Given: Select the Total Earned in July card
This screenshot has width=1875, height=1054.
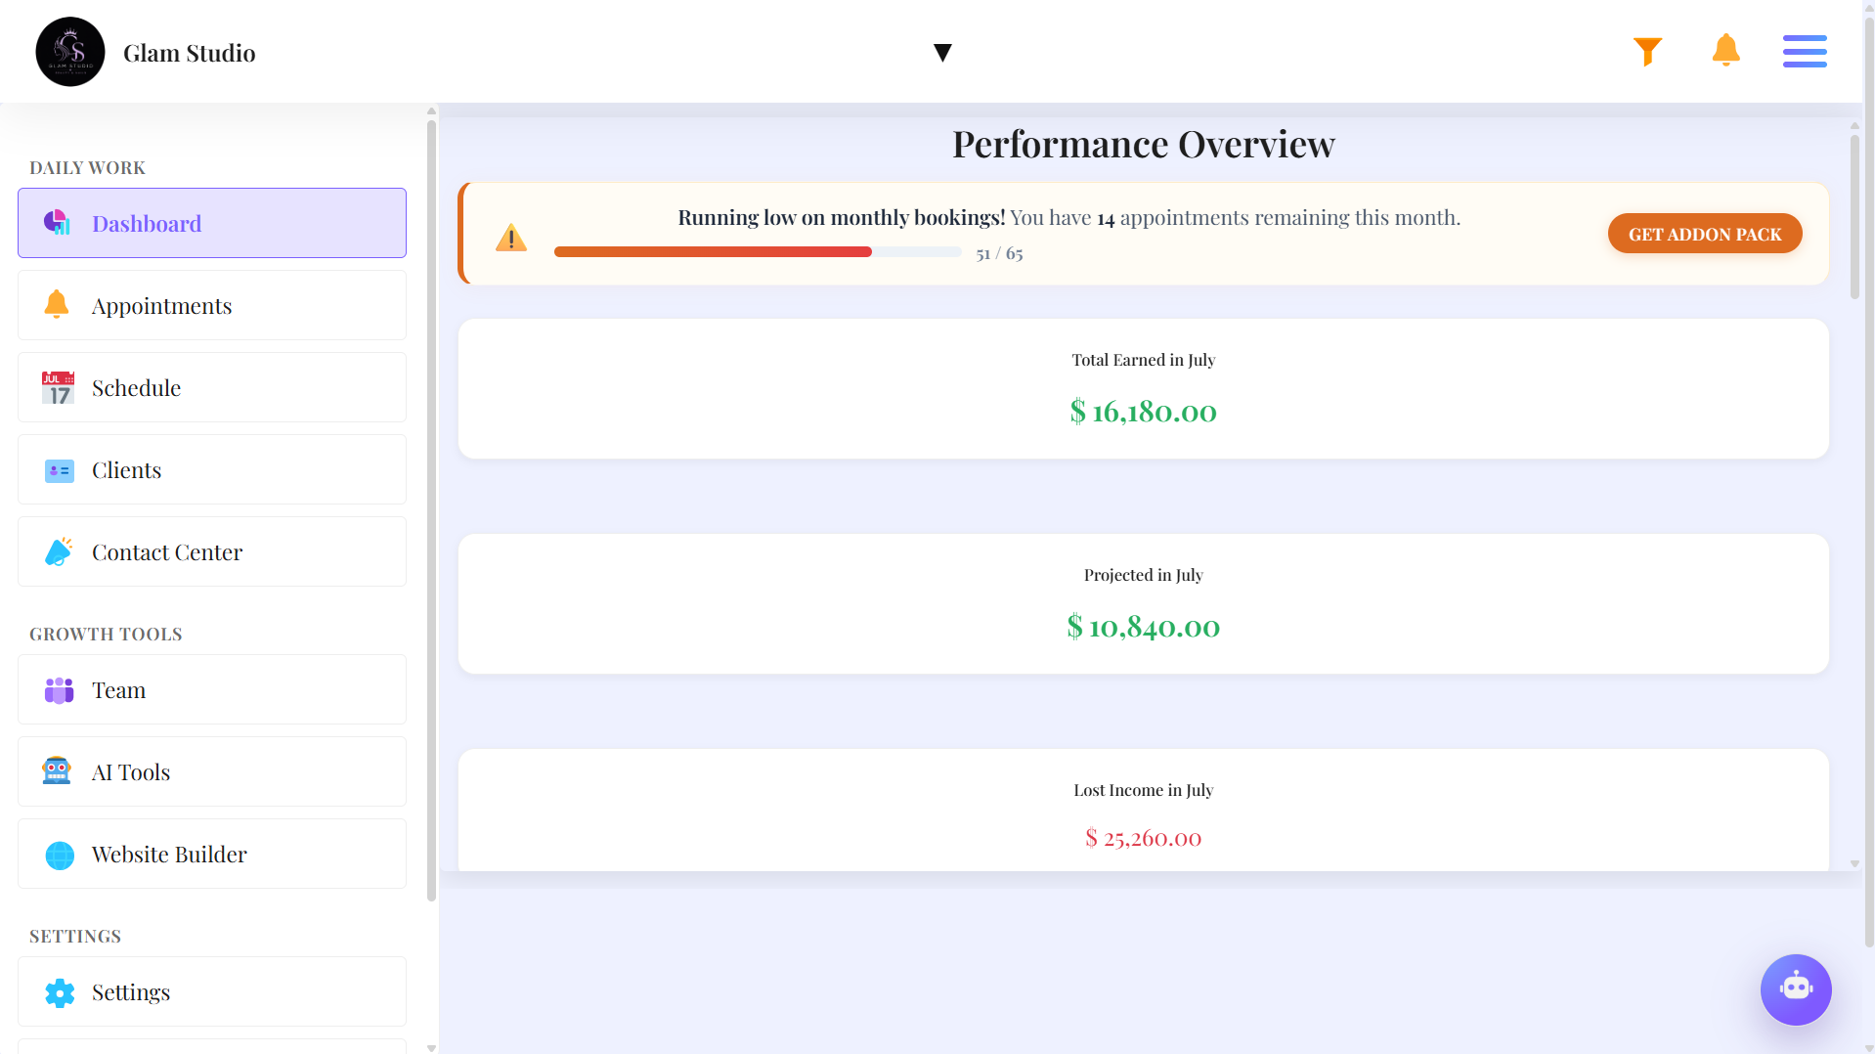Looking at the screenshot, I should 1143,389.
